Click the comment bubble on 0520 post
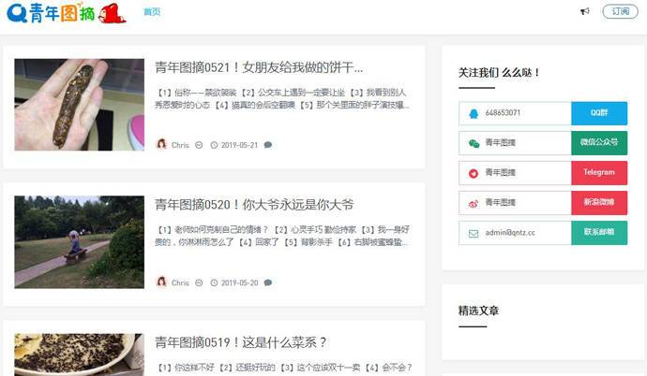Screen dimensions: 647x376 268,282
